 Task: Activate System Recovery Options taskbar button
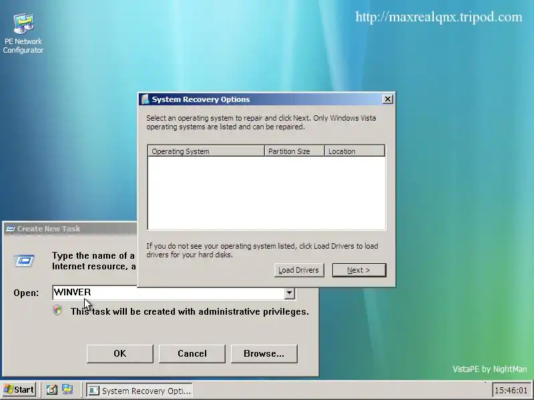point(140,391)
